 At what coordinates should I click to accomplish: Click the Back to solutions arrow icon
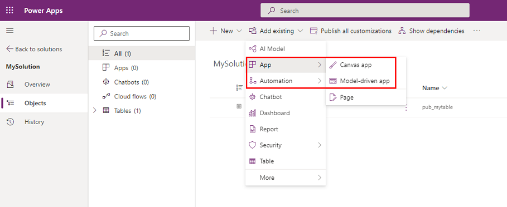click(x=10, y=49)
